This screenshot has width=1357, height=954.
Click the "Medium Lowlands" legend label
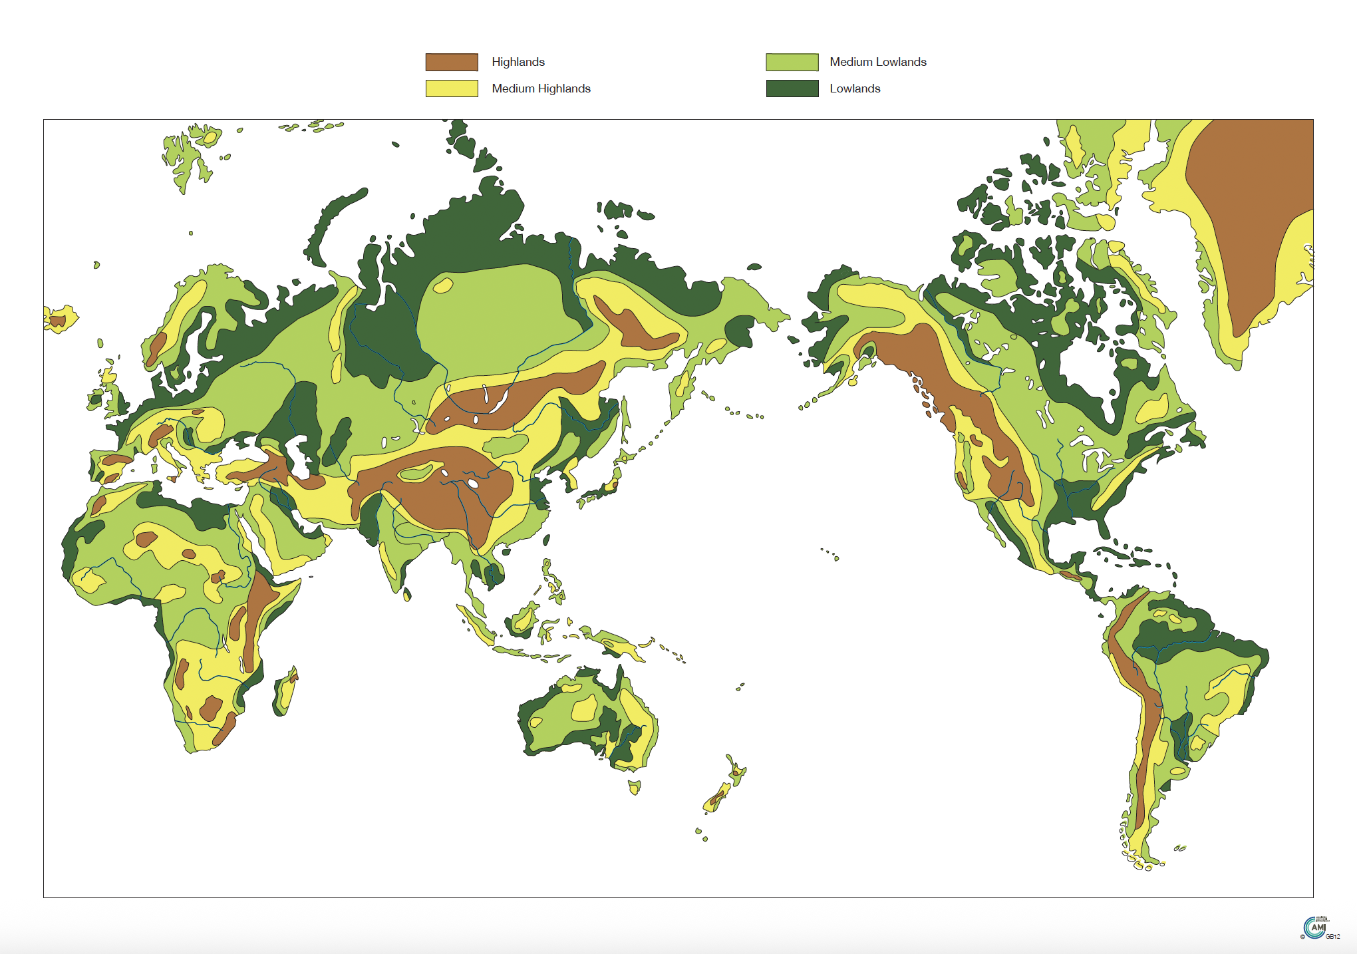pyautogui.click(x=878, y=62)
